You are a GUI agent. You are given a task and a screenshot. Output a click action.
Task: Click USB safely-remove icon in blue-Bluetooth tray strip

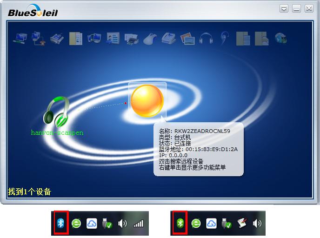click(107, 224)
